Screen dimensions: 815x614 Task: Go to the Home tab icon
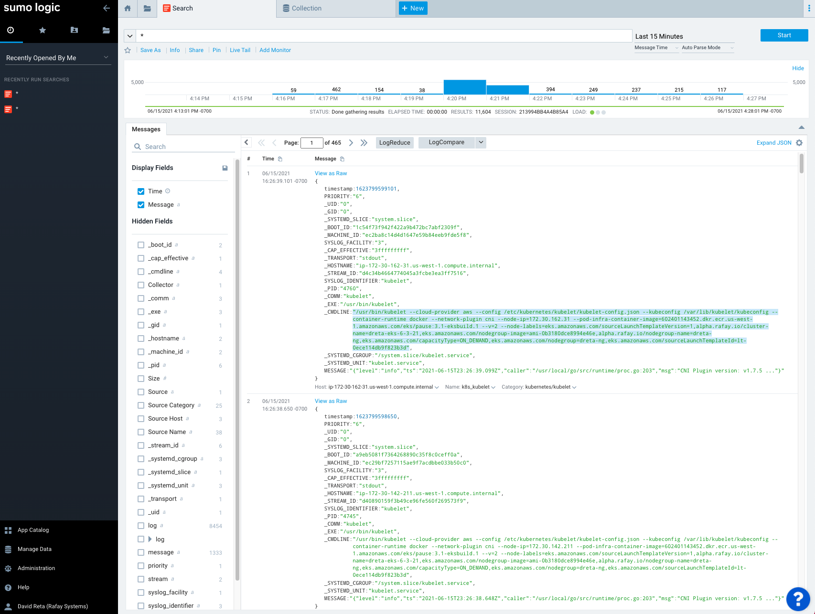(x=128, y=8)
